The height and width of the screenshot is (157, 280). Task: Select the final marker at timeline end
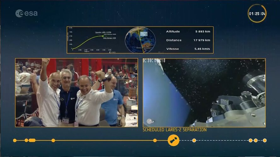265,140
